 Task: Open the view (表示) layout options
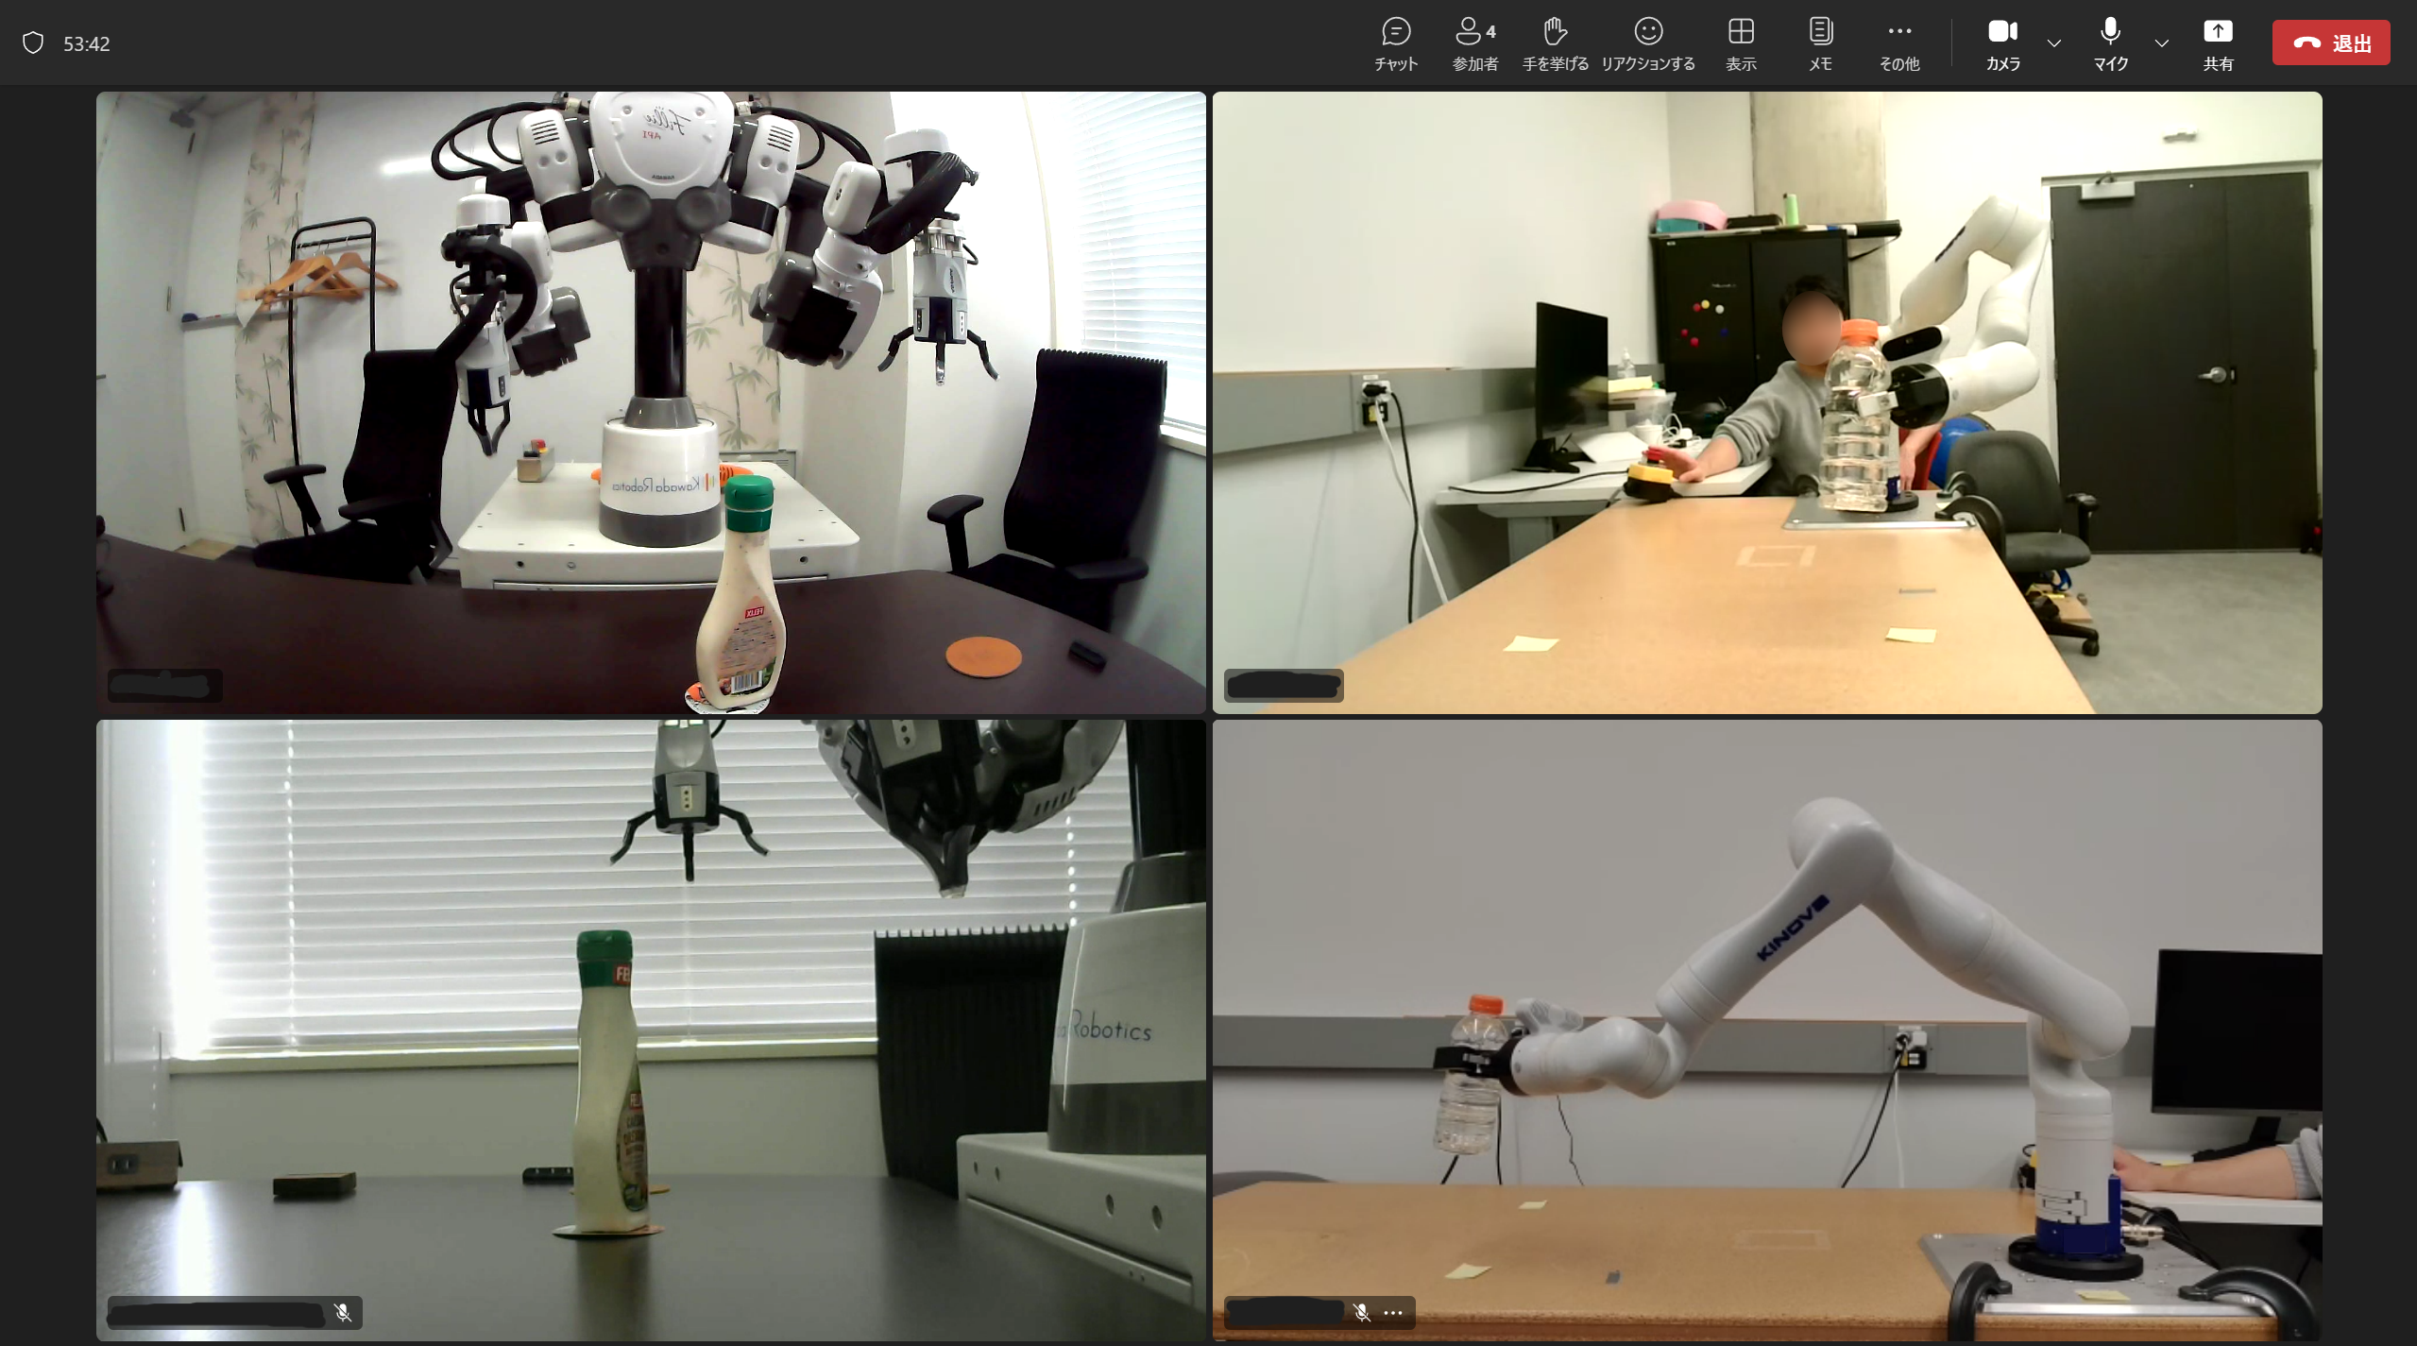tap(1740, 43)
